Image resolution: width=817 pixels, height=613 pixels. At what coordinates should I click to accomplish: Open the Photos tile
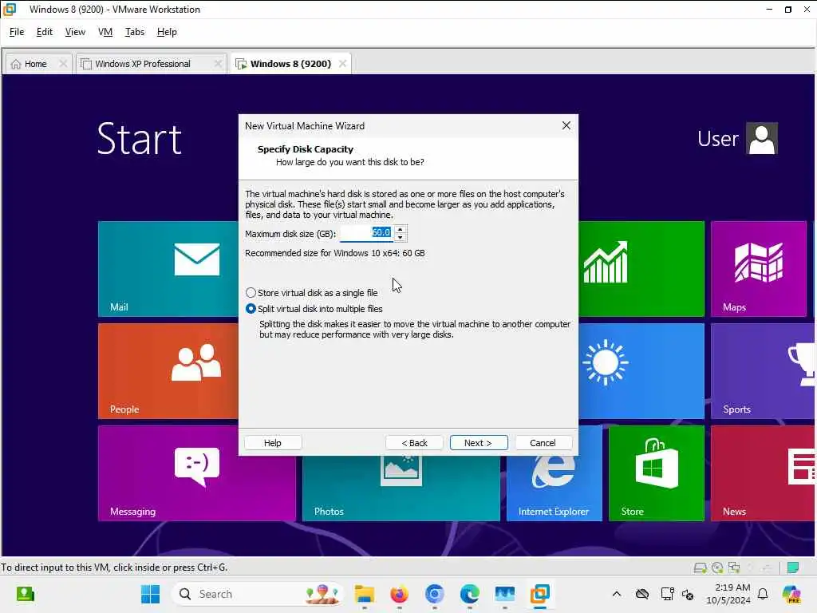pos(401,488)
